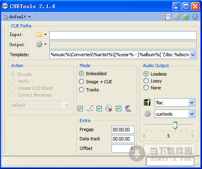202x169 pixels.
Task: Open the cuetools encoder dropdown
Action: tap(191, 114)
